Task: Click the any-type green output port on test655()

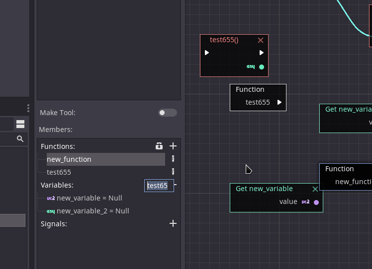Action: [262, 67]
